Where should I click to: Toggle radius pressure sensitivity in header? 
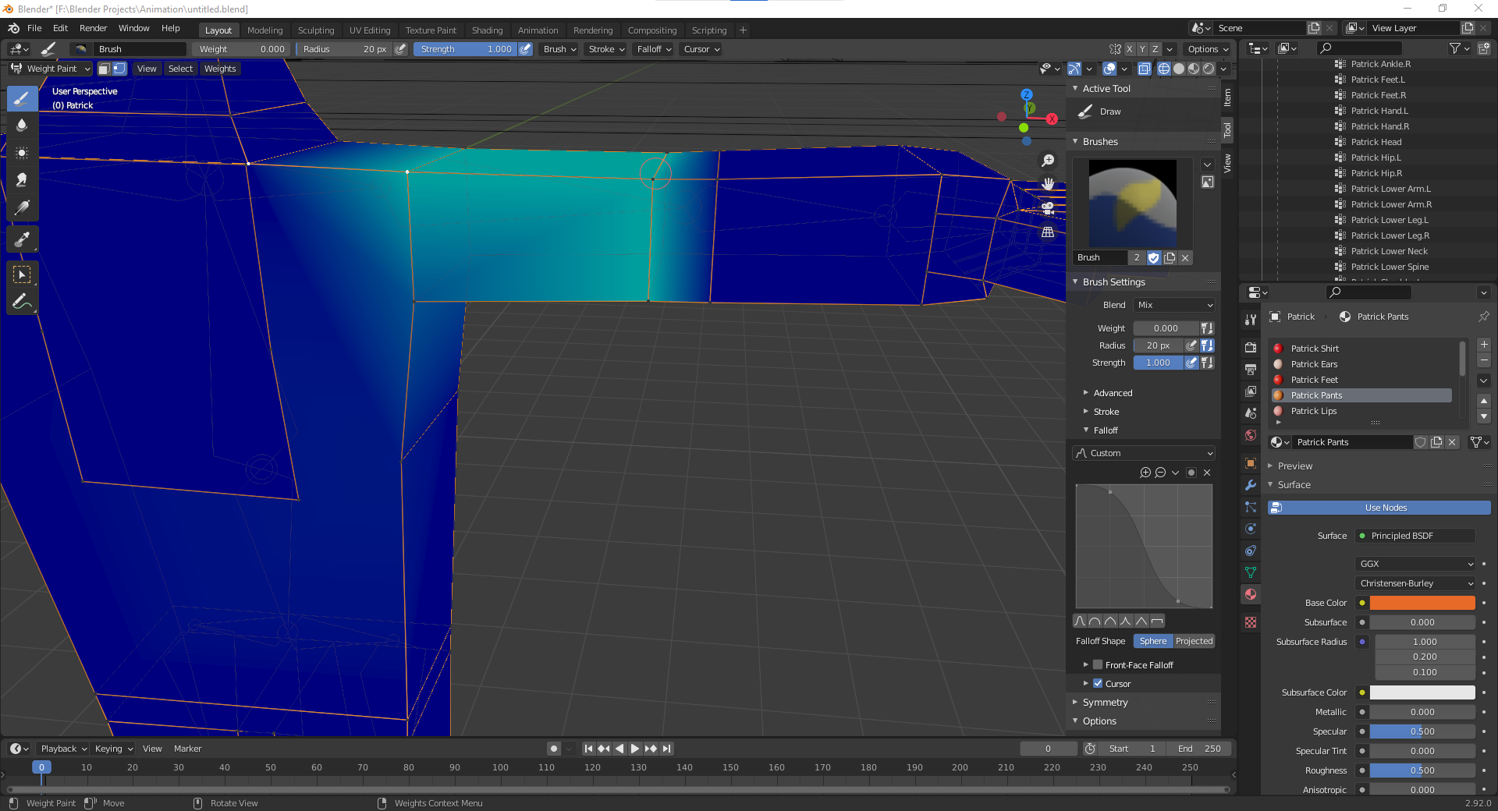tap(400, 49)
